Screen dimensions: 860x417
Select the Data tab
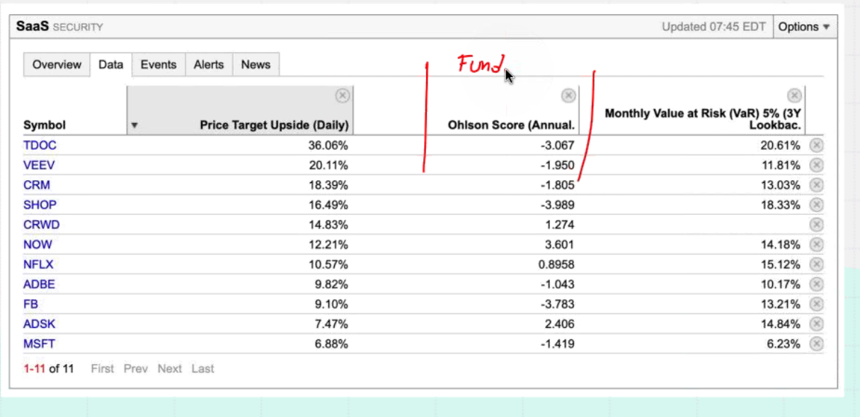pos(110,64)
